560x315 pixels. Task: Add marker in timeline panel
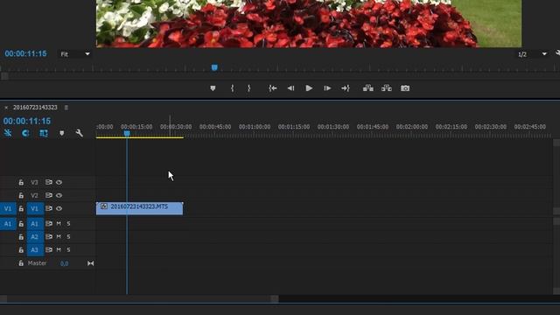[62, 133]
